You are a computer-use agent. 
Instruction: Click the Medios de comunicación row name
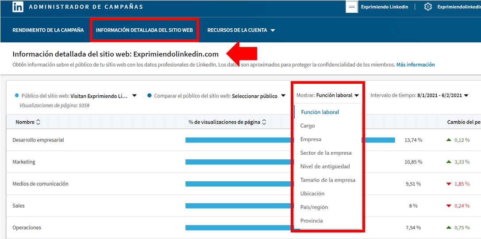click(41, 184)
